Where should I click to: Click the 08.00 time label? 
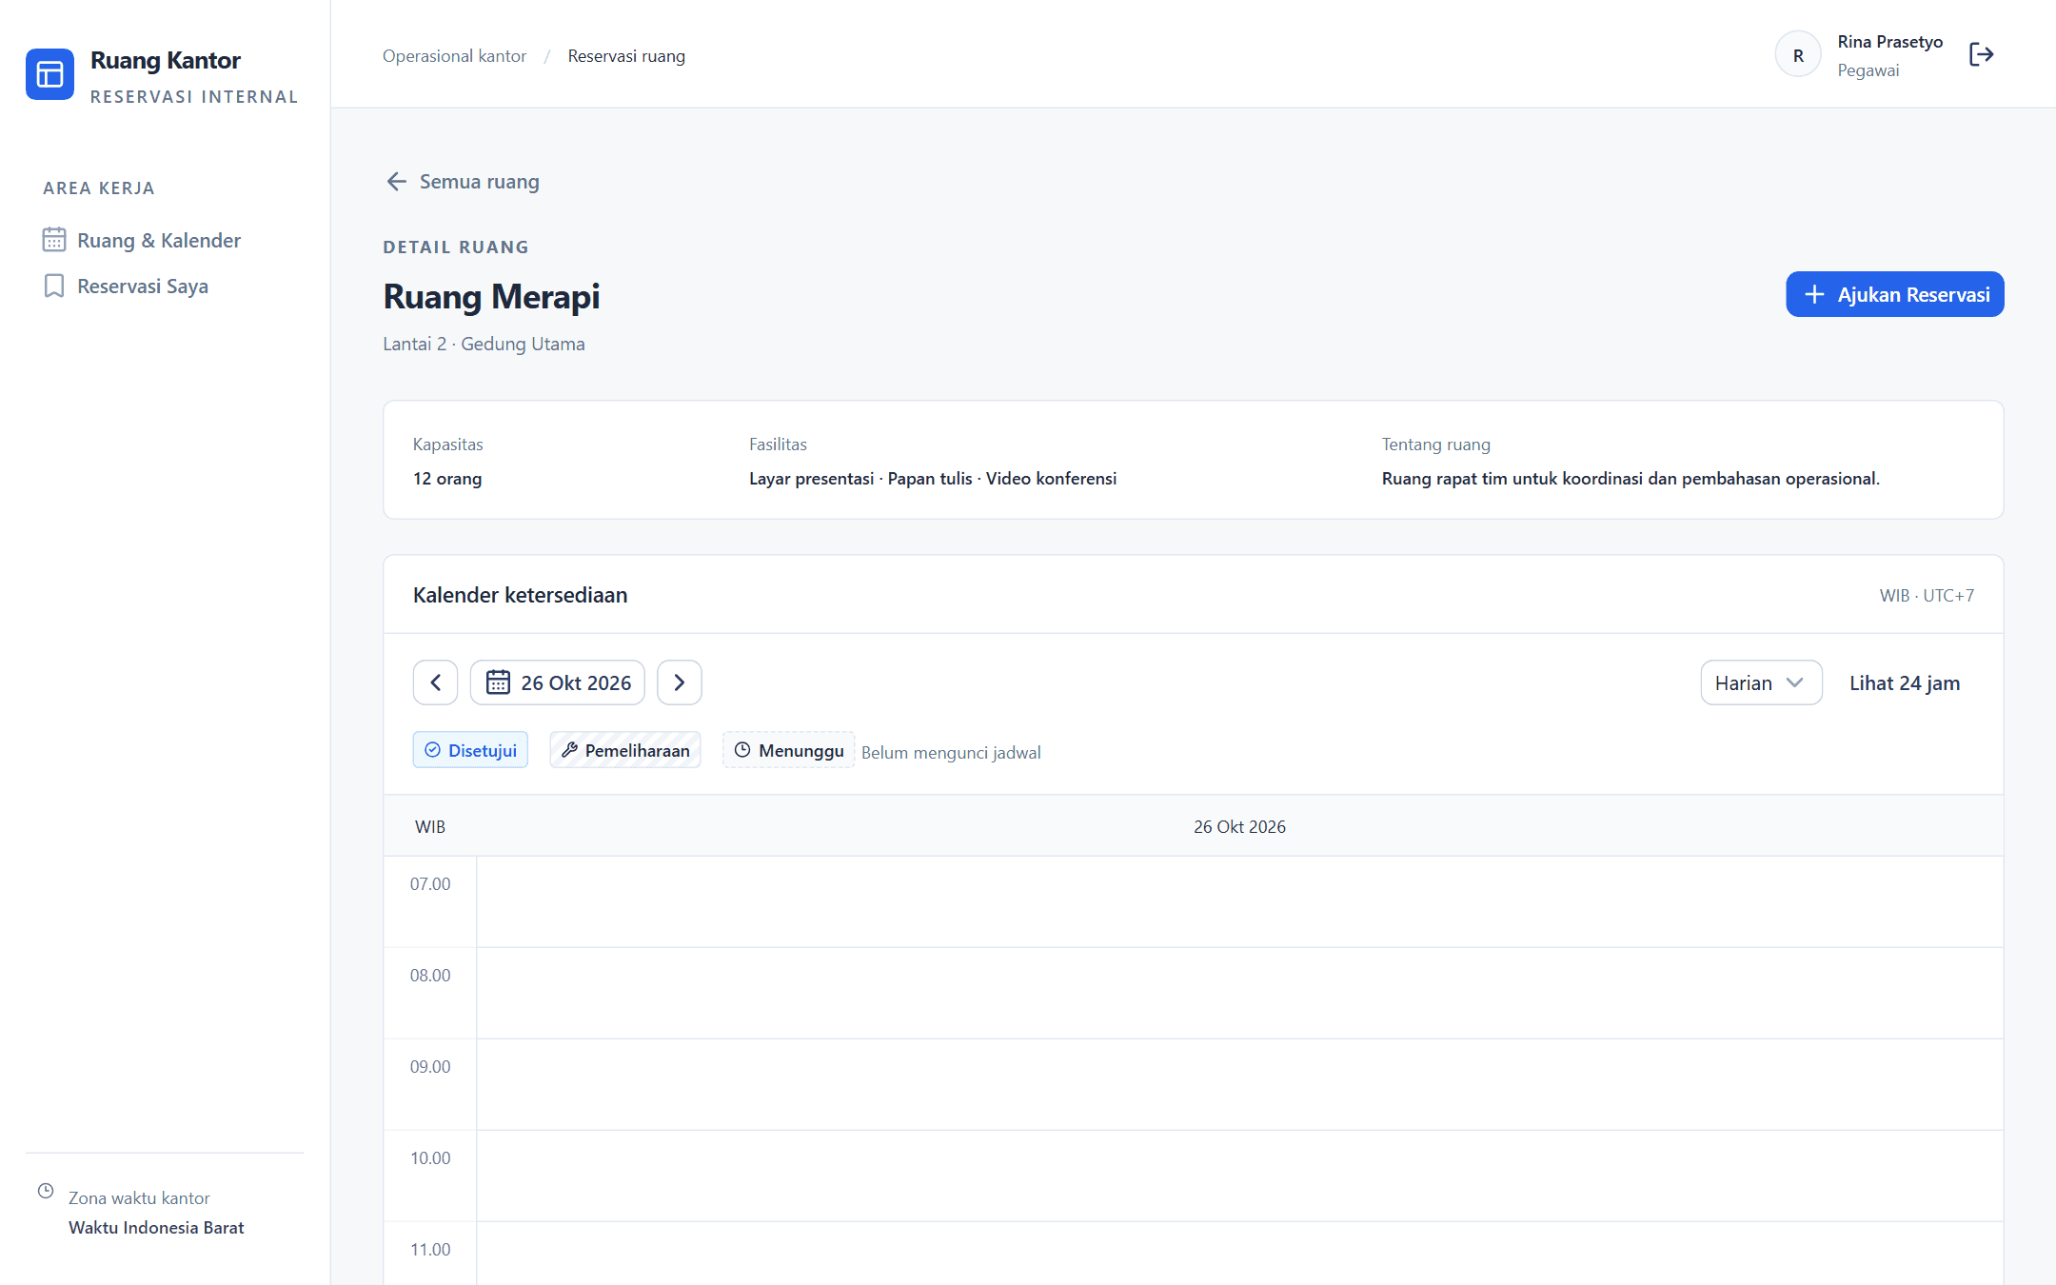430,975
